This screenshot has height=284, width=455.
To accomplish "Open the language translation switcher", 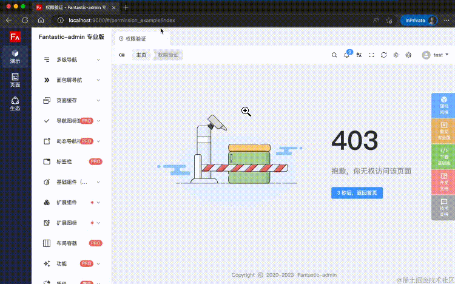I will (359, 55).
